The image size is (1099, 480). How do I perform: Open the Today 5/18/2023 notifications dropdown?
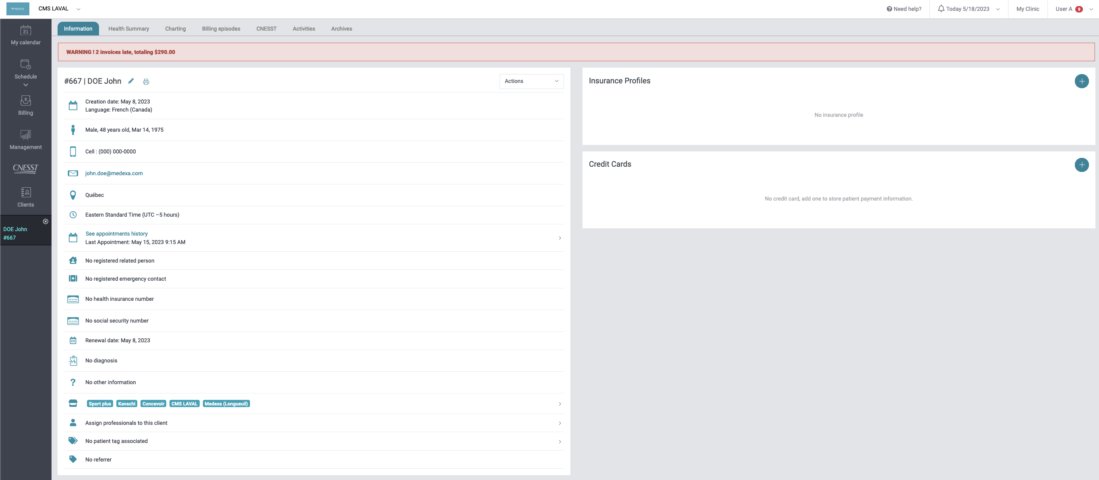pyautogui.click(x=969, y=9)
